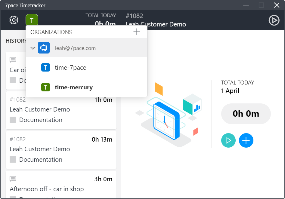The height and width of the screenshot is (199, 285).
Task: Click the blue T icon for time-7pace
Action: (x=46, y=67)
